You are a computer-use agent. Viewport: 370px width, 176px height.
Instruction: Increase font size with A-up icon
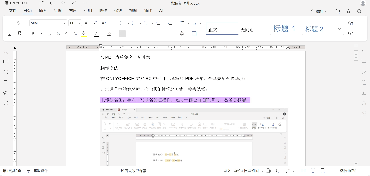(x=86, y=23)
